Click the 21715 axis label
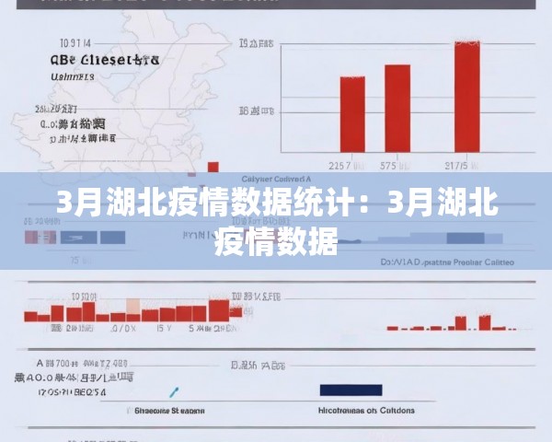The image size is (552, 442). coord(461,166)
